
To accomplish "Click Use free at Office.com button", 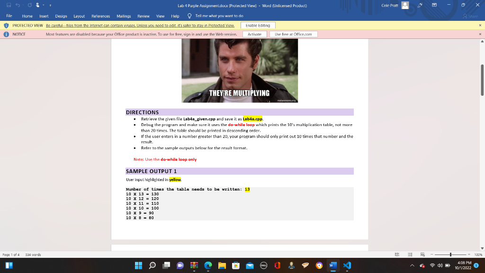I will click(293, 34).
